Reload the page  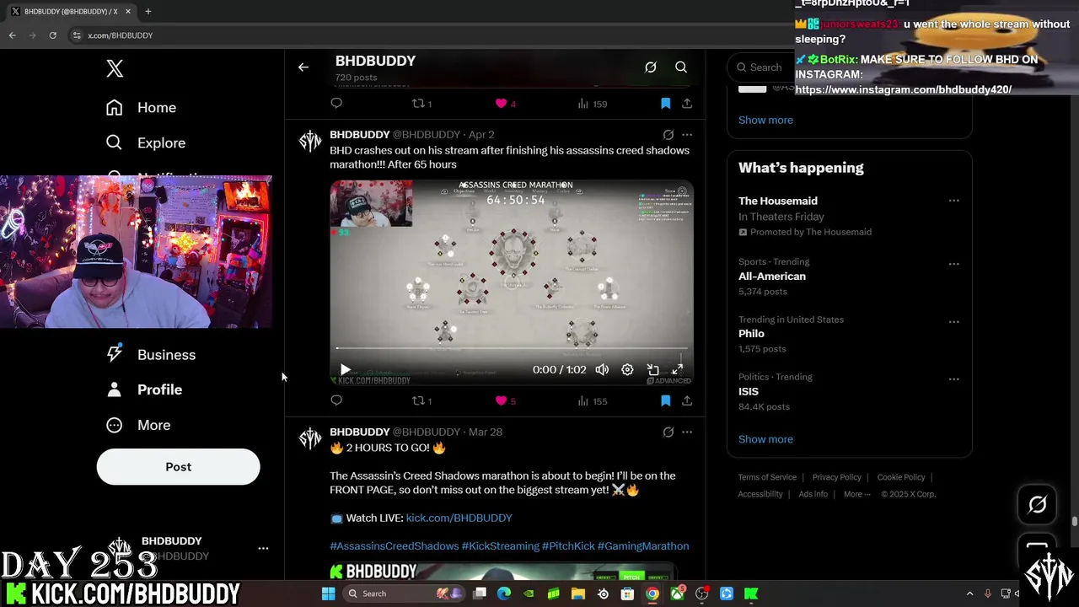point(52,35)
